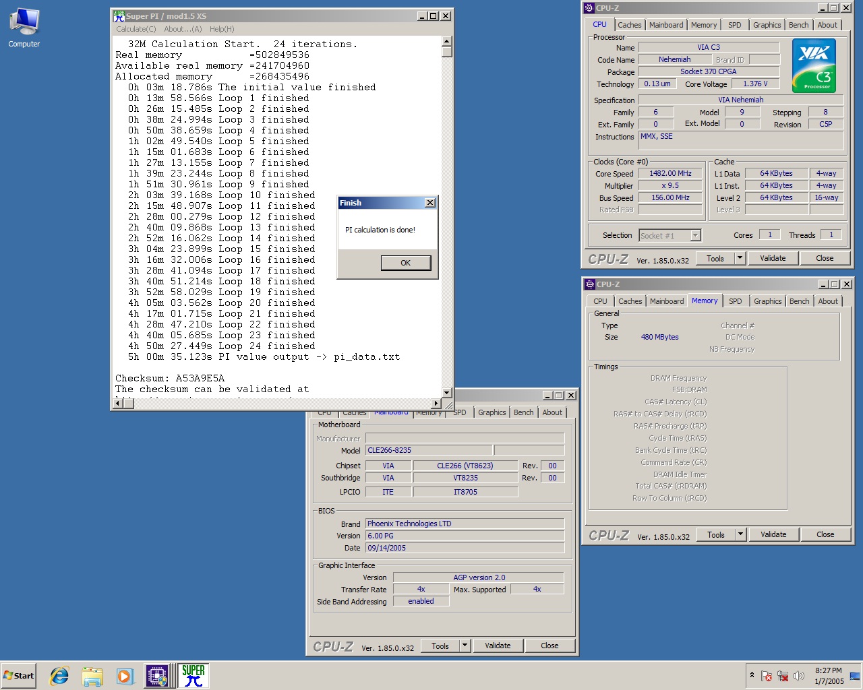863x690 pixels.
Task: Click Memory CPU-Z window title icon
Action: point(591,284)
